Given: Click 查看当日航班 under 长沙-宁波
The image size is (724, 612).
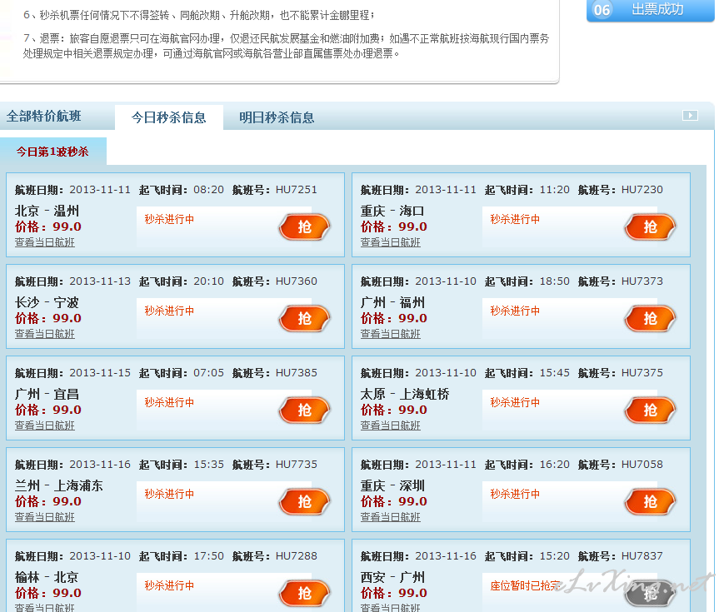Looking at the screenshot, I should 44,334.
